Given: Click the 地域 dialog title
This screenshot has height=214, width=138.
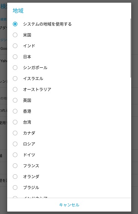Looking at the screenshot, I should (18, 11).
